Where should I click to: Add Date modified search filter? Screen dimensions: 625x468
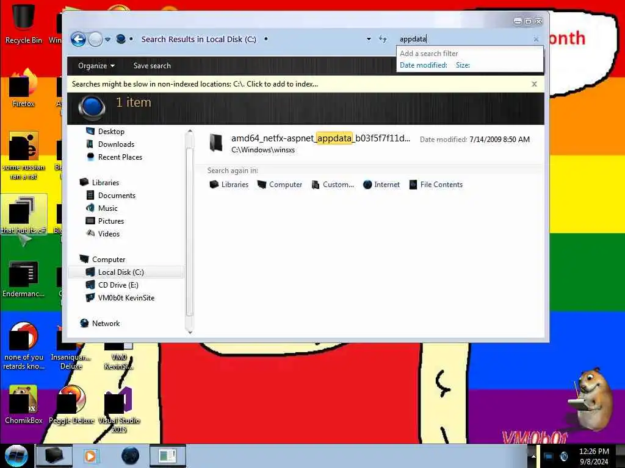point(424,65)
